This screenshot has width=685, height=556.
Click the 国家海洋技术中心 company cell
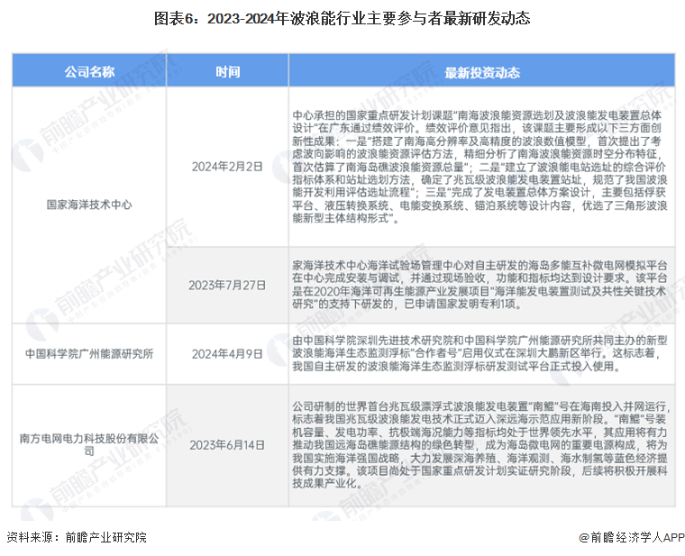(x=89, y=205)
